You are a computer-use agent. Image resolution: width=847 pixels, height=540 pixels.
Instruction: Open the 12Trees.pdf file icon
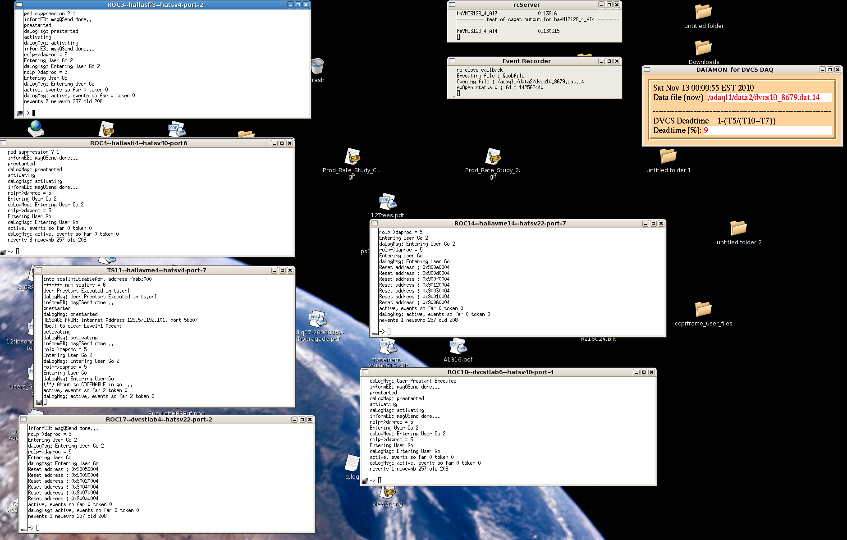387,201
